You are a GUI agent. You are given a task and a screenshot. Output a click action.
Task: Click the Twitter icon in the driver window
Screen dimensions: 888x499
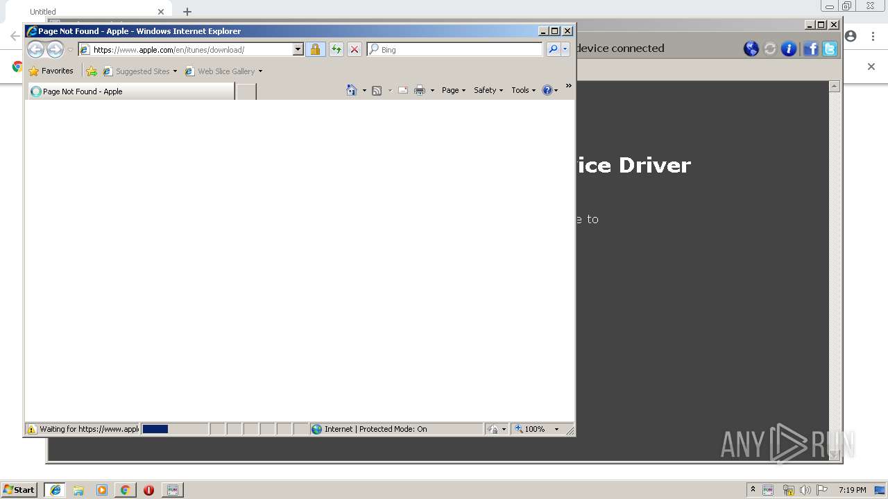point(830,49)
